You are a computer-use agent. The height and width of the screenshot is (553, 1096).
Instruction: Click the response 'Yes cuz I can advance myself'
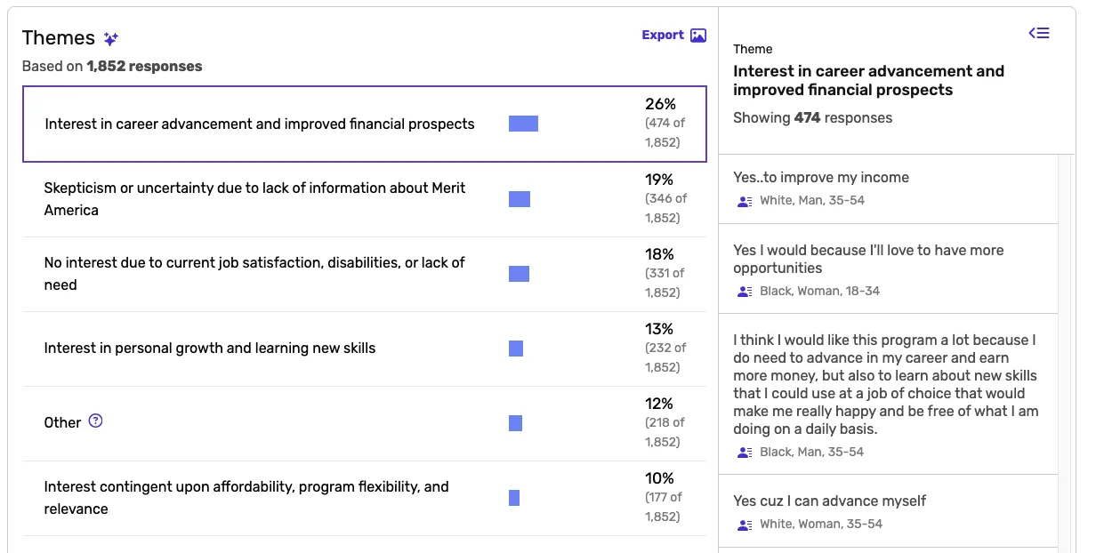(x=829, y=501)
